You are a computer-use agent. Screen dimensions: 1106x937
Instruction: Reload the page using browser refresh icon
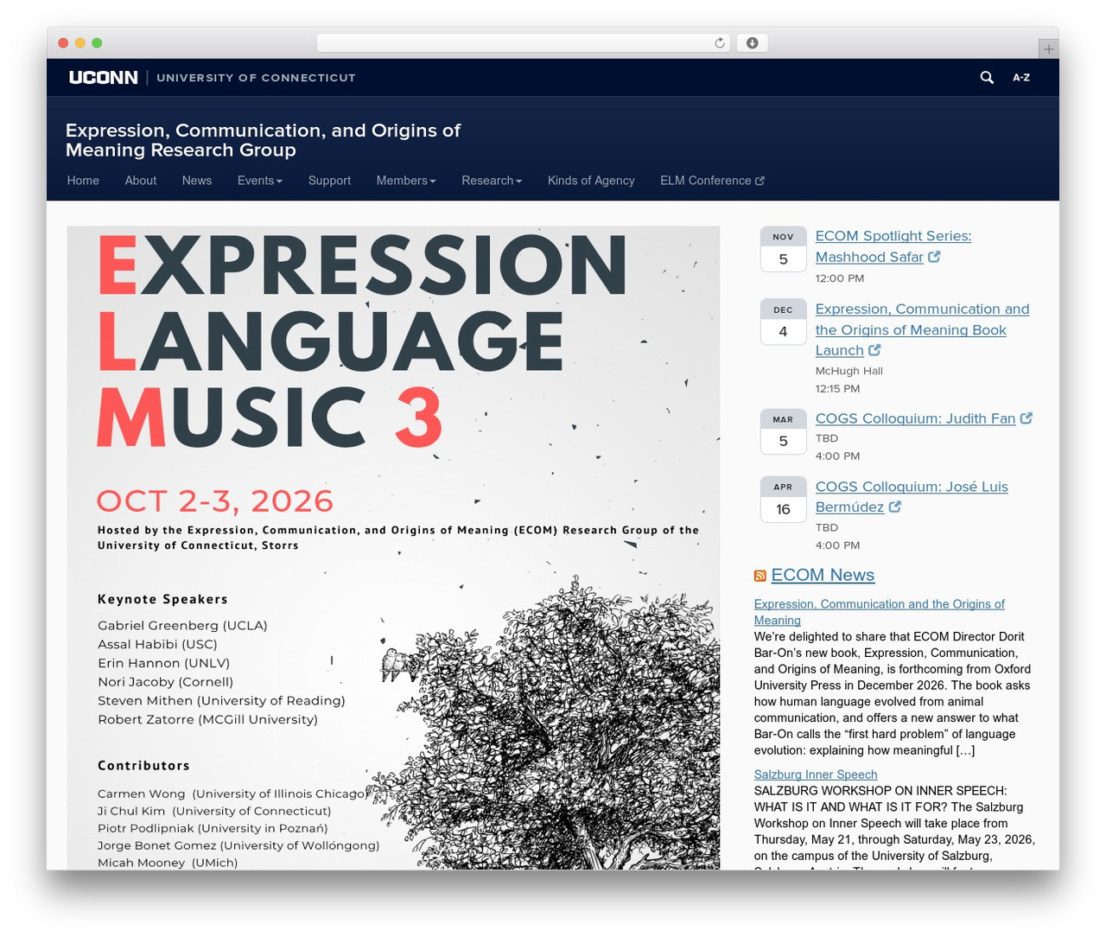(720, 42)
